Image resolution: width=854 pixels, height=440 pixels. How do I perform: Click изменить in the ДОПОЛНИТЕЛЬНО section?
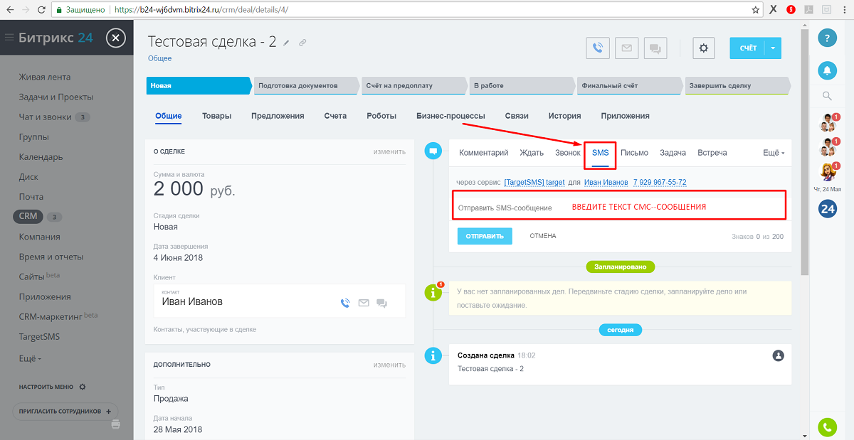[389, 365]
